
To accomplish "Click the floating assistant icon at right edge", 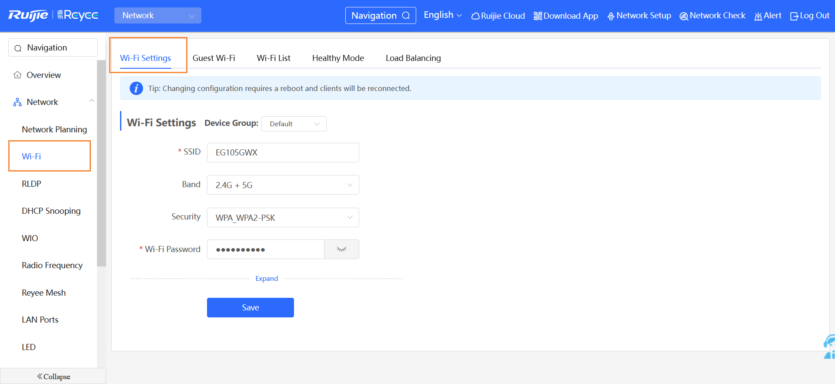I will pos(829,347).
